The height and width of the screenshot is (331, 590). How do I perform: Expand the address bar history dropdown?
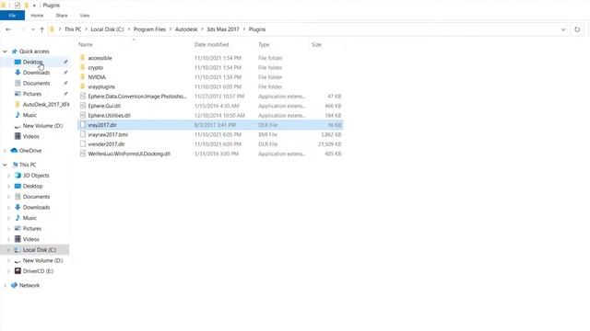tap(563, 29)
